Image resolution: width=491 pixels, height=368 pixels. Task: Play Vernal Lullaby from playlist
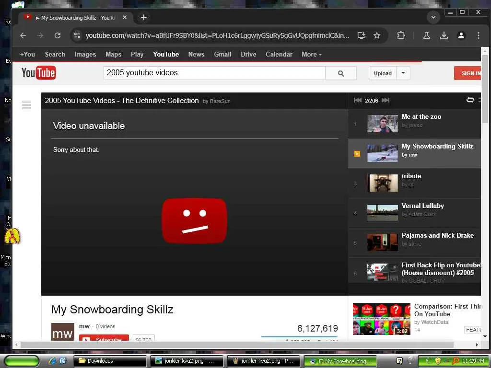tap(415, 213)
